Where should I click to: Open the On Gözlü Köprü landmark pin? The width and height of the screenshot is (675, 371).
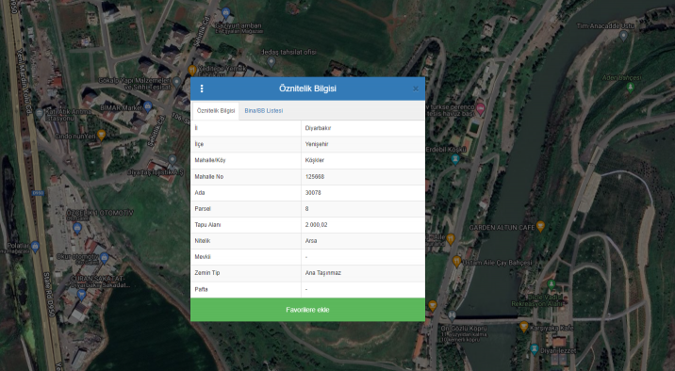click(452, 316)
